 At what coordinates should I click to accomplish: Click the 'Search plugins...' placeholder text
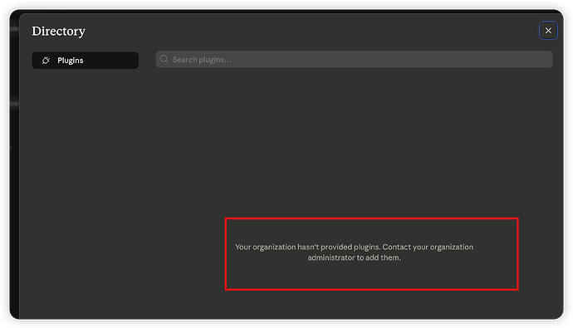202,60
